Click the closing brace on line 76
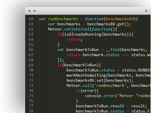Viewport: 151px width, 113px height. [77, 101]
